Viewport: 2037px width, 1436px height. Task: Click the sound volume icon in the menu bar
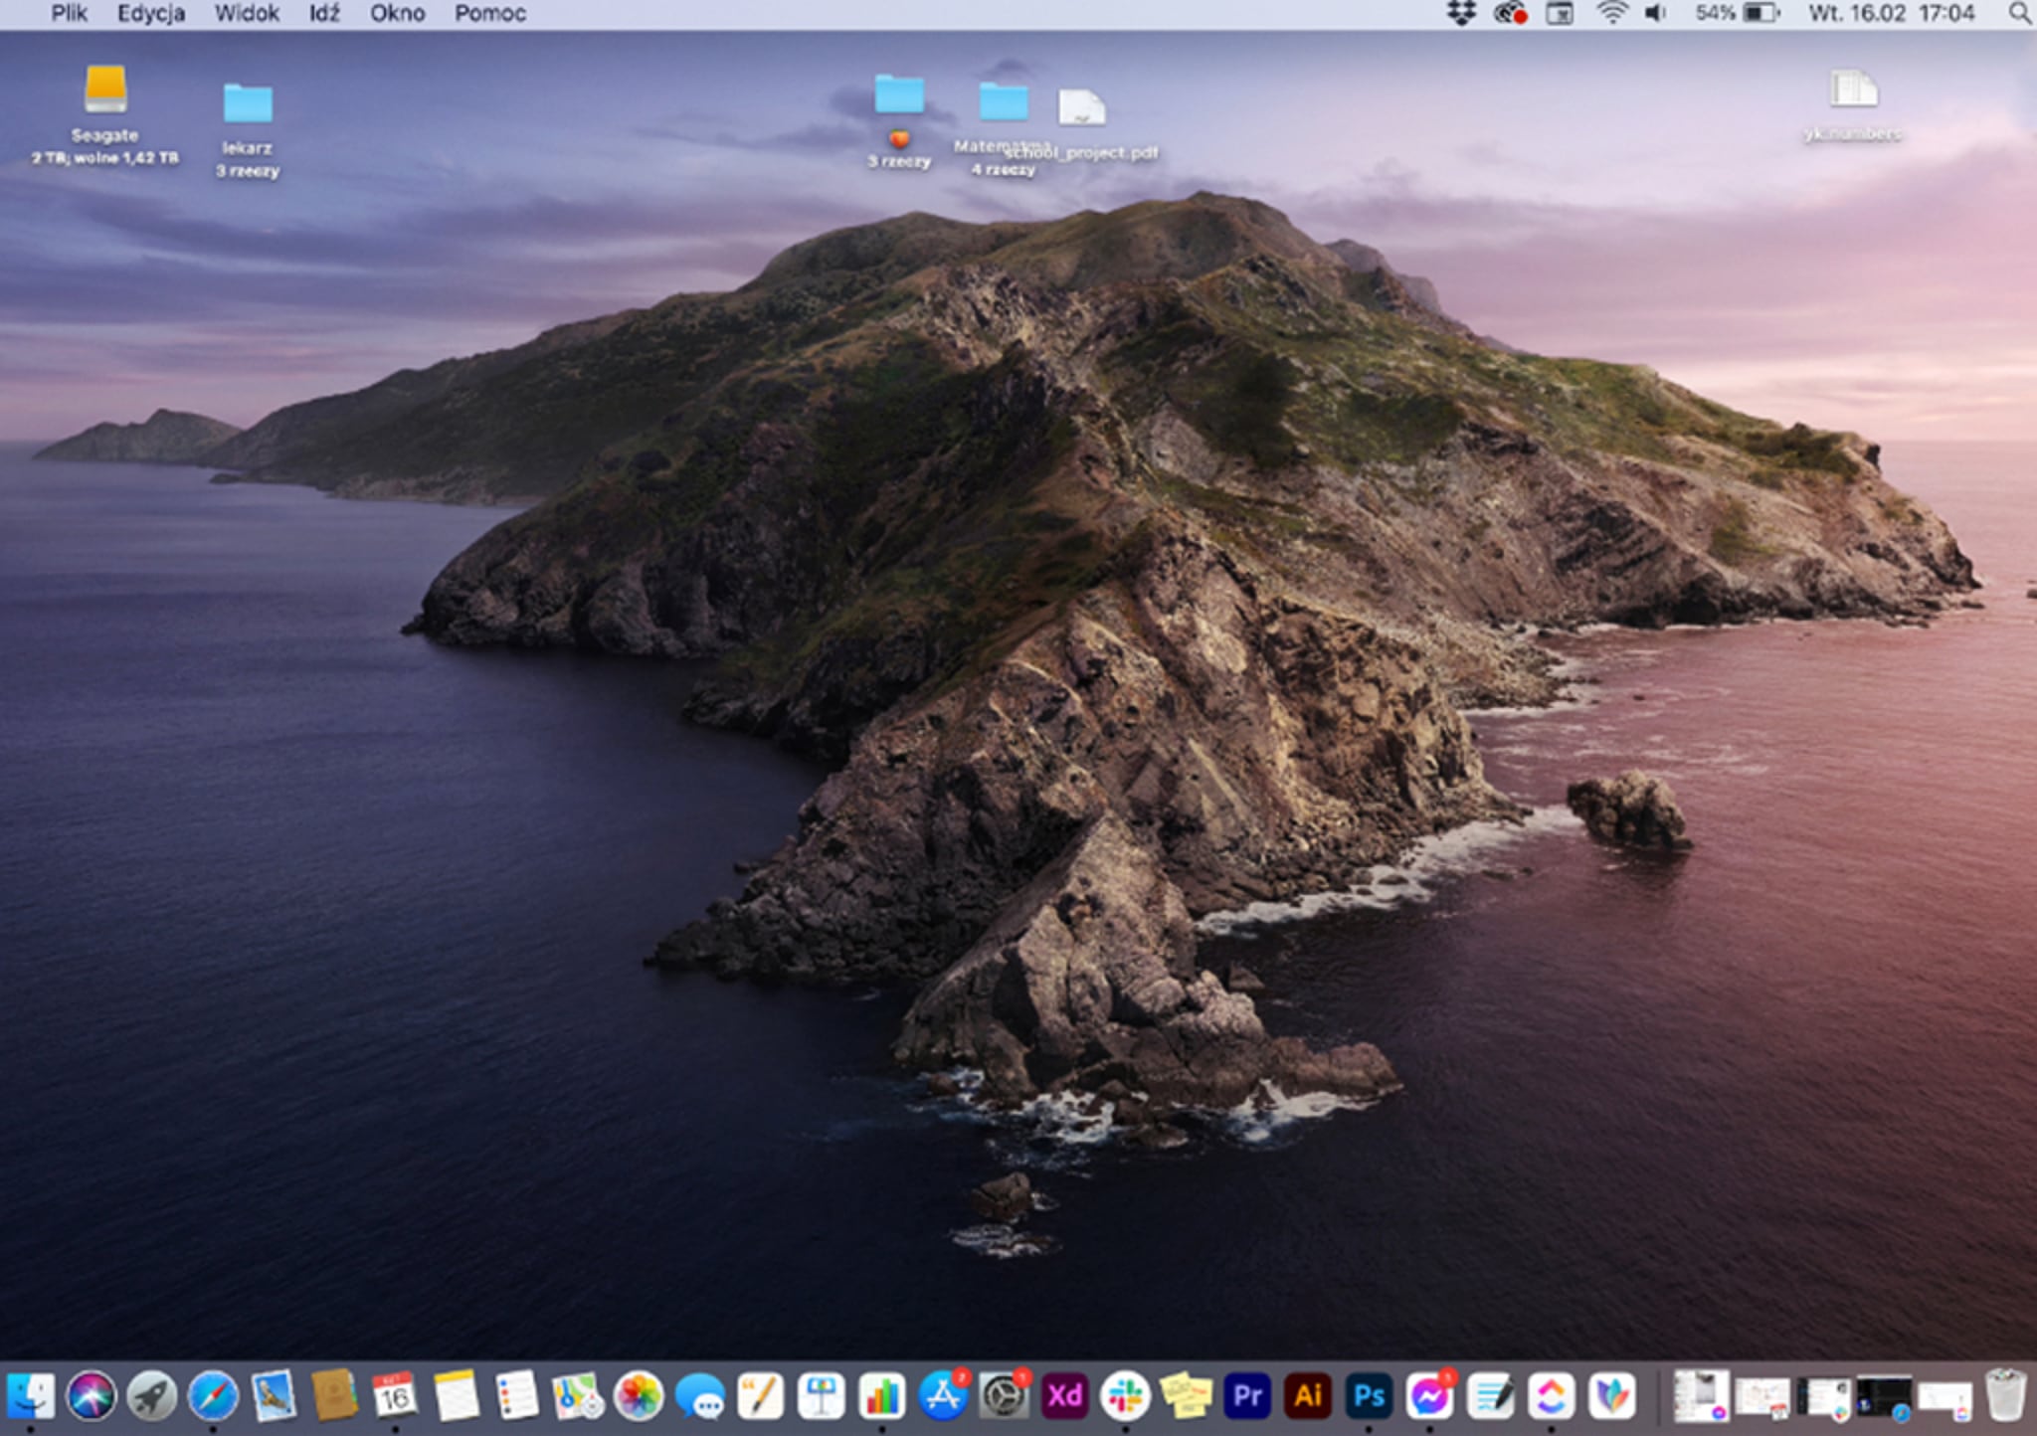coord(1655,14)
